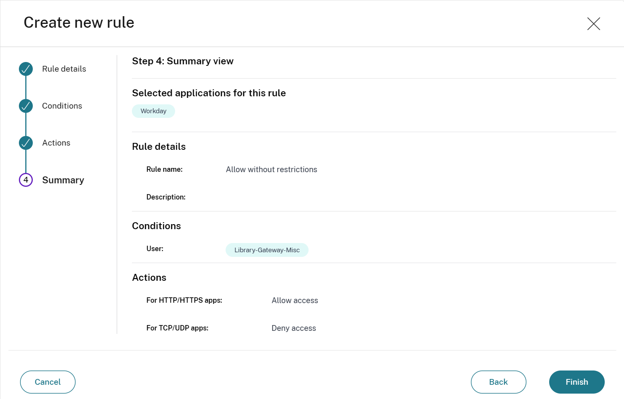The height and width of the screenshot is (399, 624).
Task: Click the 'Step 4: Summary view' heading
Action: coord(182,61)
